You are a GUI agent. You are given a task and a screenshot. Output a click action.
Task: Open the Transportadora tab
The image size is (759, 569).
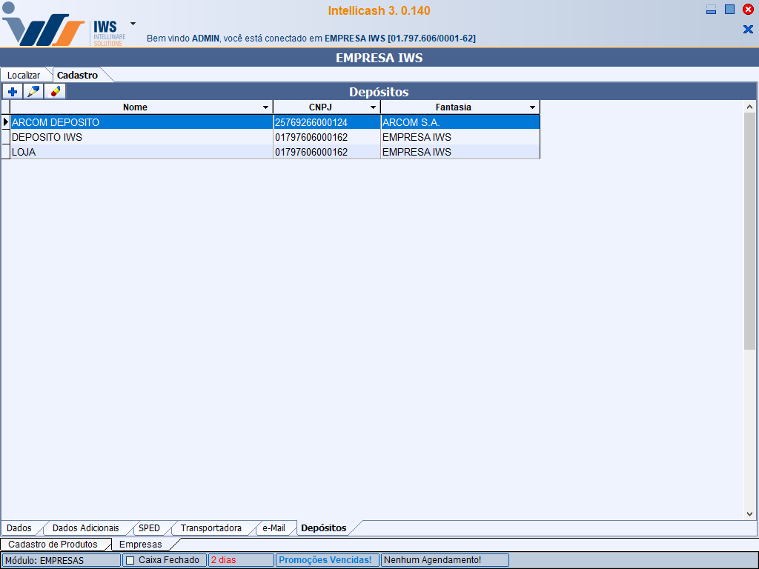(x=211, y=528)
